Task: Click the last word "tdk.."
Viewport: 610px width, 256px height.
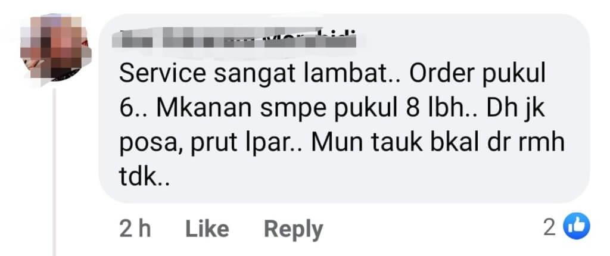Action: tap(144, 177)
